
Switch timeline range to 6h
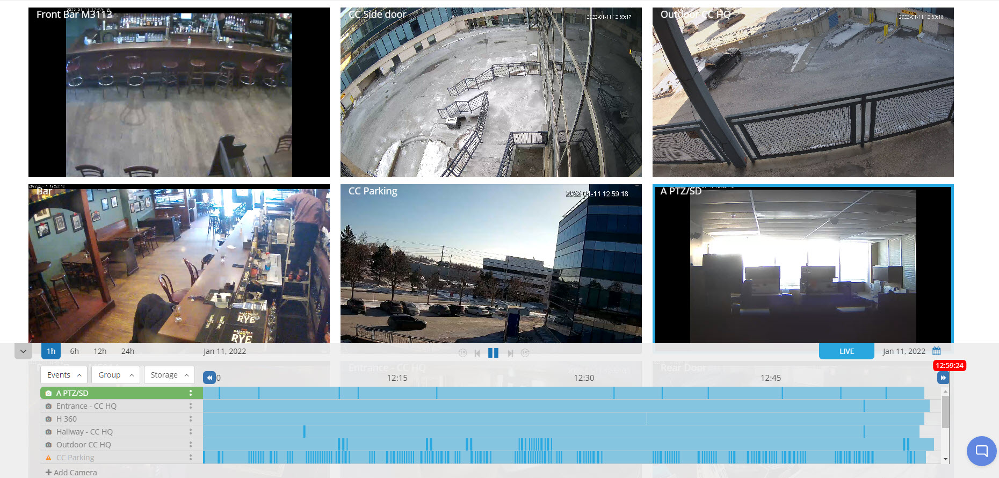75,351
